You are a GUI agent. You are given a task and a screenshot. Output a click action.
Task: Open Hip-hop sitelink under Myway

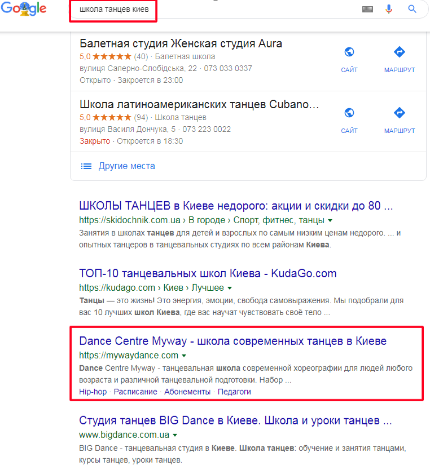tap(93, 392)
